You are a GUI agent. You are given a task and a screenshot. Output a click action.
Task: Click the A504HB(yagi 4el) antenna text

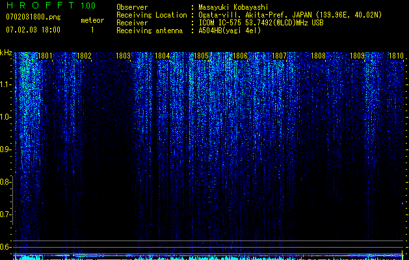tap(230, 31)
